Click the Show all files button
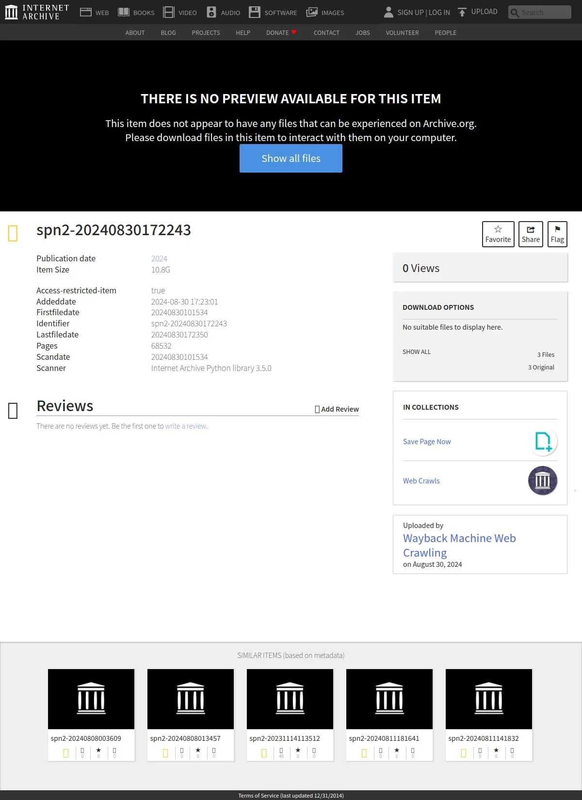This screenshot has height=800, width=582. [291, 159]
